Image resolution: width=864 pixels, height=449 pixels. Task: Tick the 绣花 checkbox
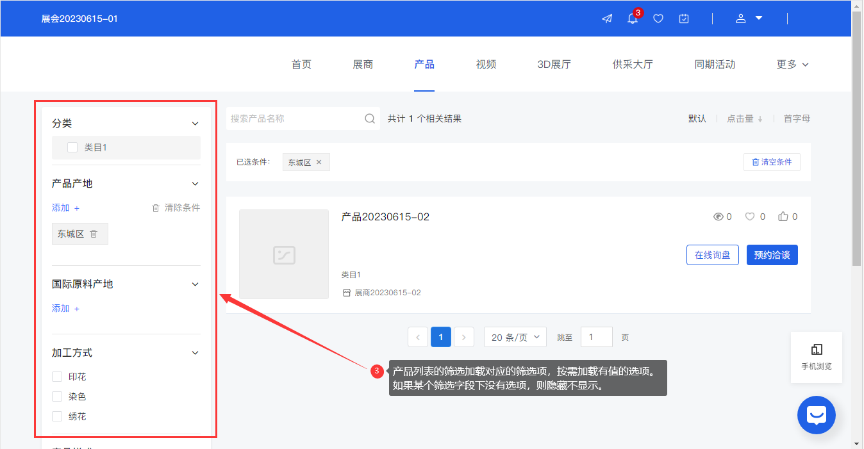[58, 416]
